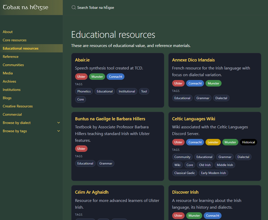The image size is (268, 220).
Task: Select the Old Irish tag chip
Action: tap(205, 165)
